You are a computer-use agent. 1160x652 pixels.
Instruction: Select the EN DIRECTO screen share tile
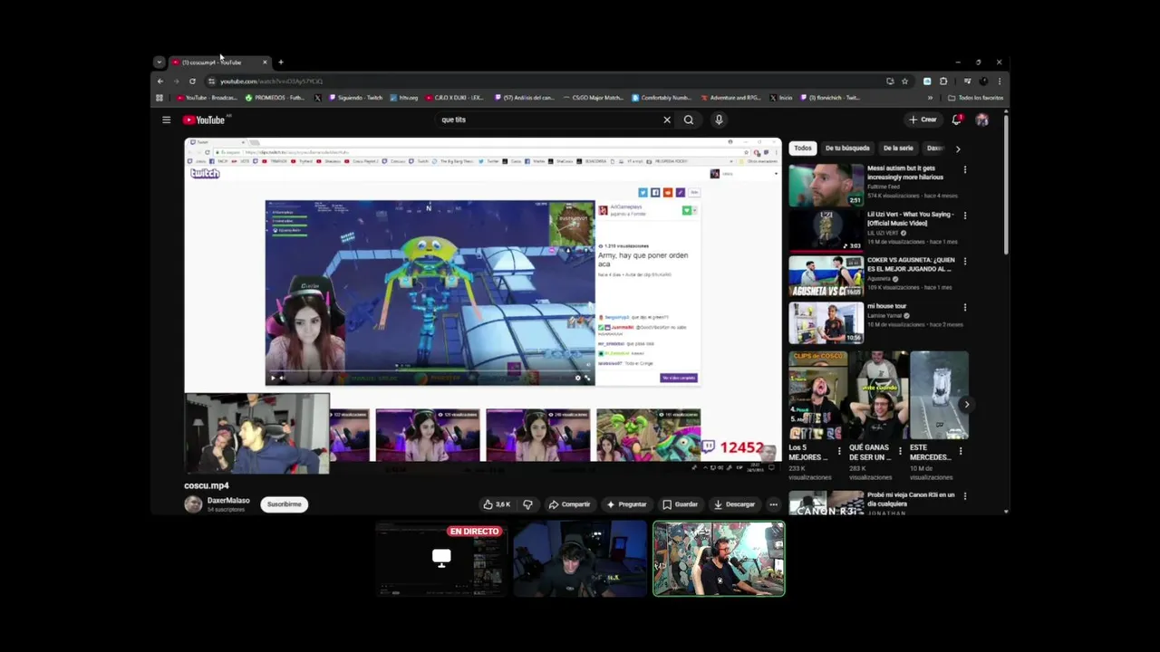441,559
